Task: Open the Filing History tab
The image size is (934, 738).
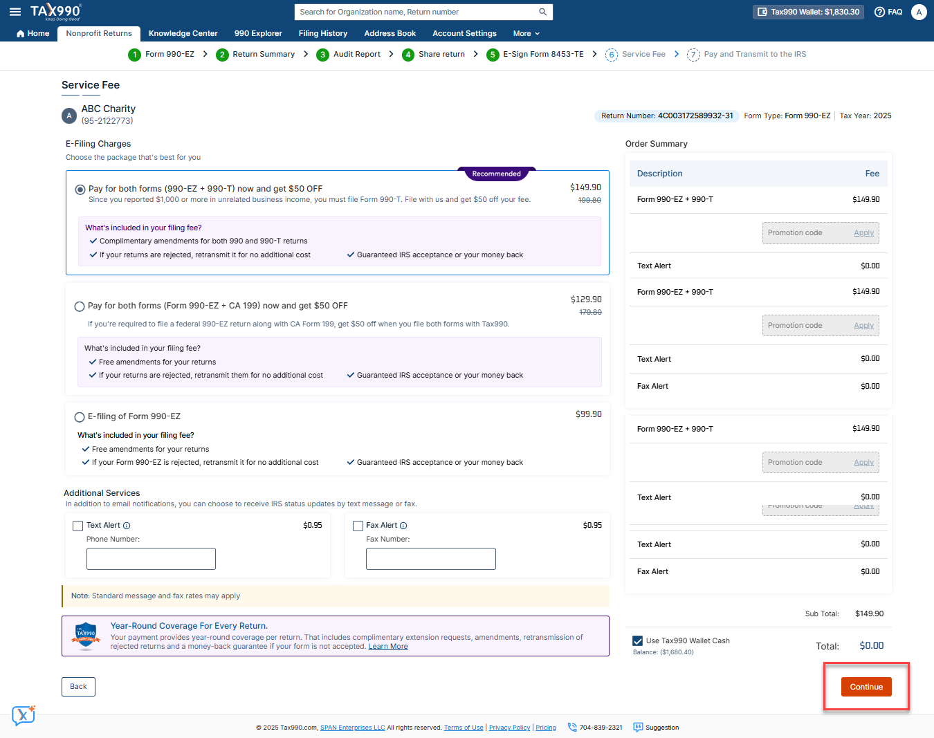Action: coord(323,33)
